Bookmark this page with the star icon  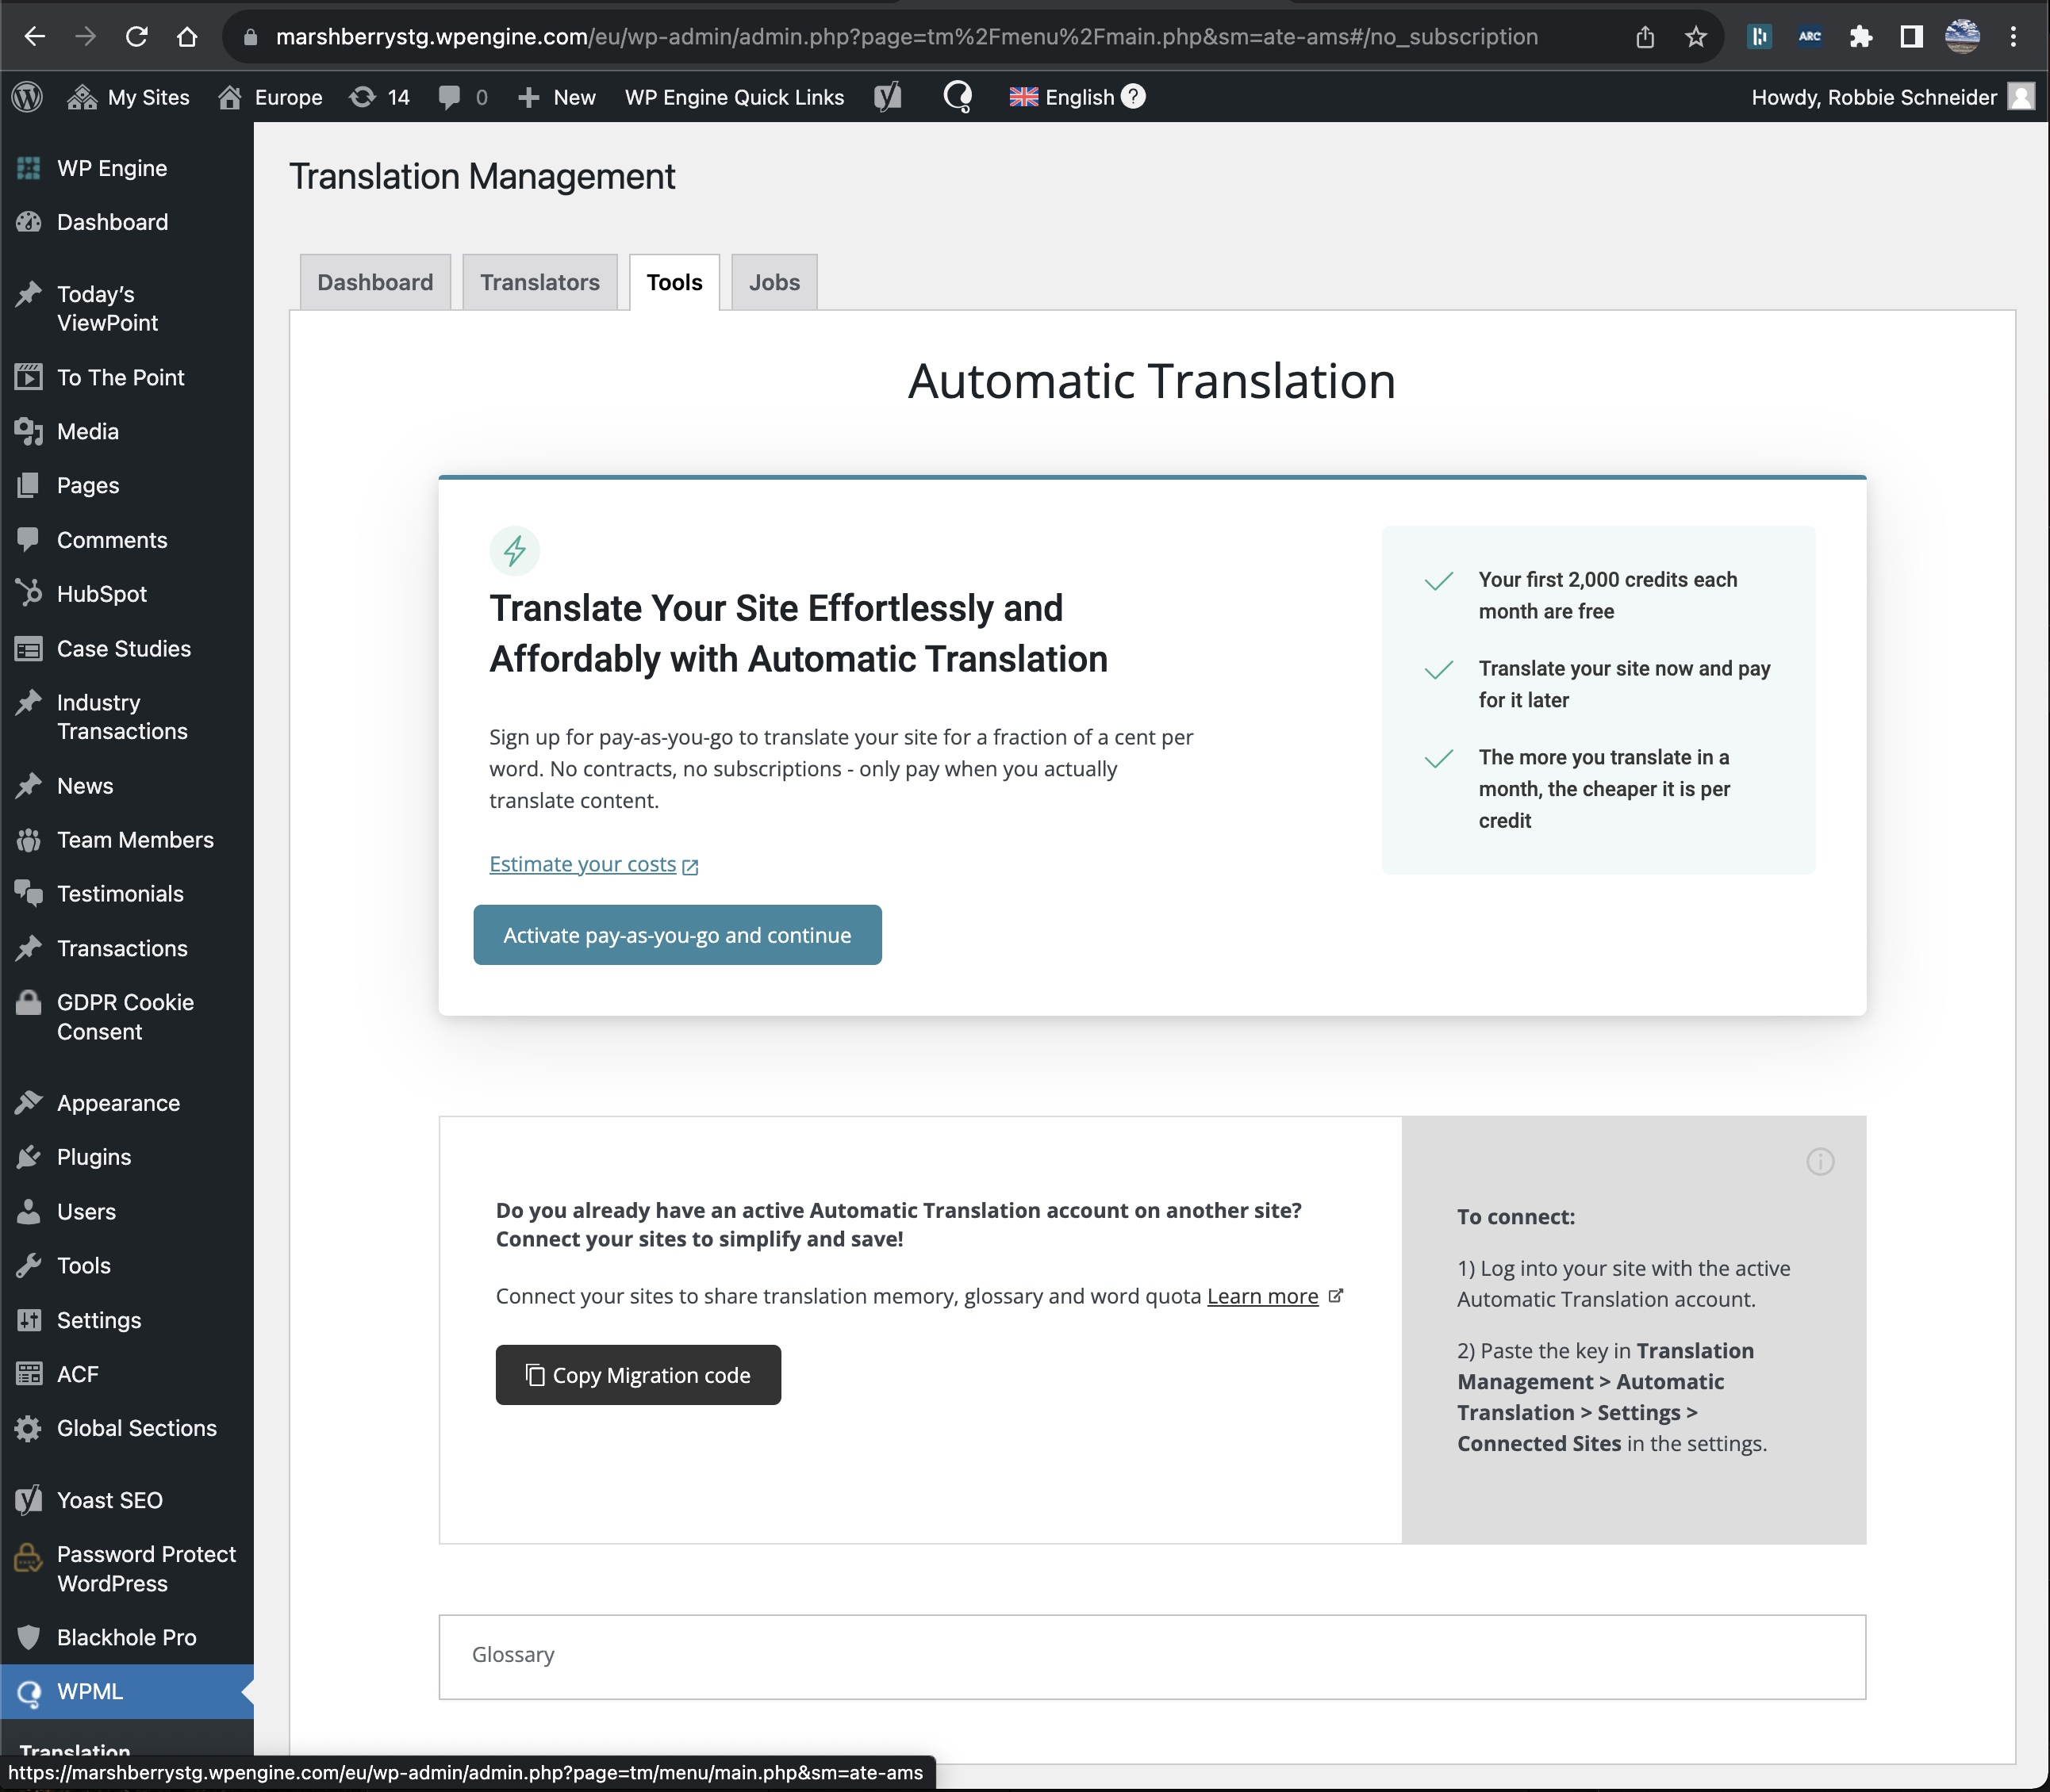[1696, 37]
